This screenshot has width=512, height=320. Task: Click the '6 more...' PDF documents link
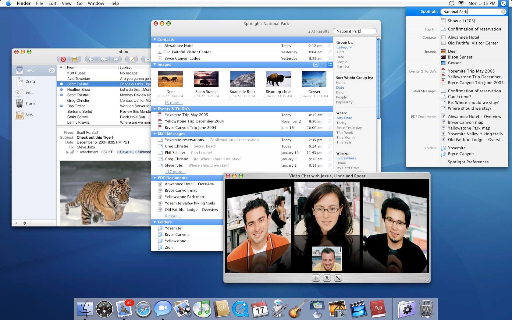coord(173,216)
